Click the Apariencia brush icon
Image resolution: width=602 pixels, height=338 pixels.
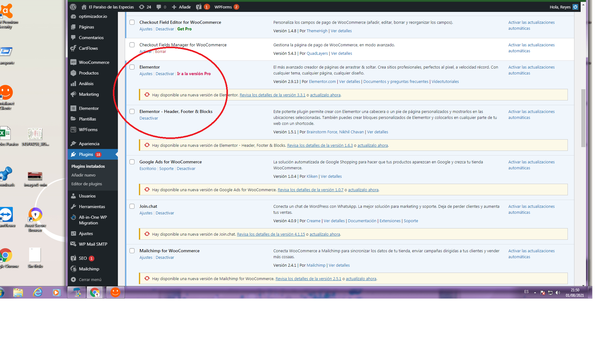click(73, 144)
